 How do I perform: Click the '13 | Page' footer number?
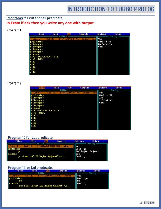(x=147, y=203)
